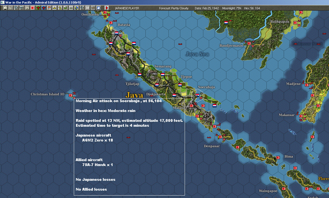This screenshot has width=329, height=198.
Task: Click the Soerabaja city label
Action: (x=206, y=87)
